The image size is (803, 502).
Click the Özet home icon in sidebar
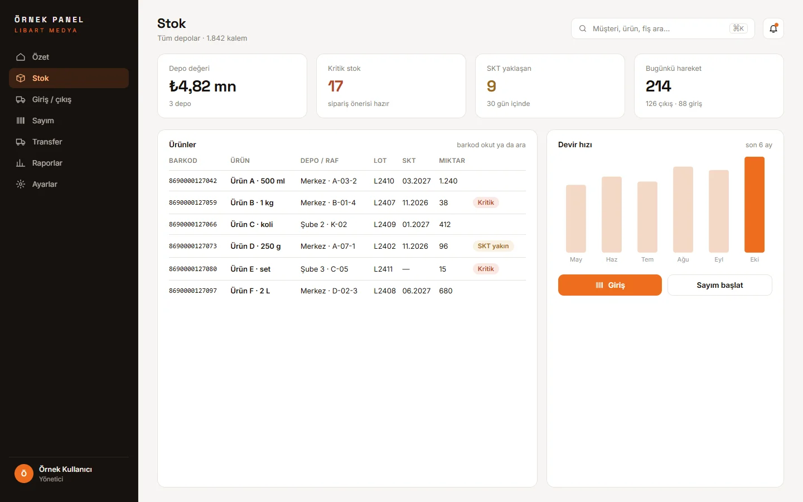[x=21, y=57]
